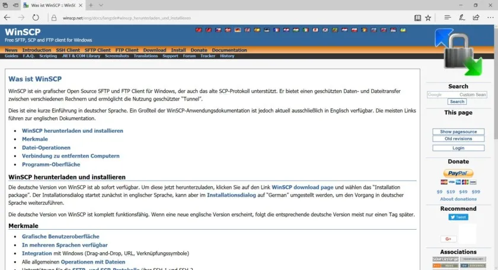This screenshot has width=498, height=270.
Task: Open a new tab with plus icon
Action: point(91,5)
